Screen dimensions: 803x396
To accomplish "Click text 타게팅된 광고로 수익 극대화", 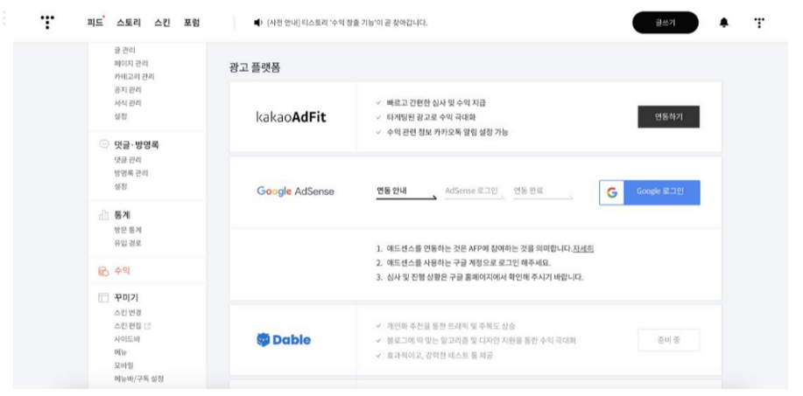I will pos(431,117).
